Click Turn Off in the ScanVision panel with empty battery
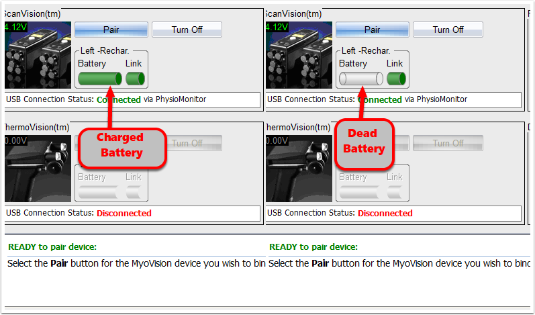Screen dimensions: 535x315 448,30
